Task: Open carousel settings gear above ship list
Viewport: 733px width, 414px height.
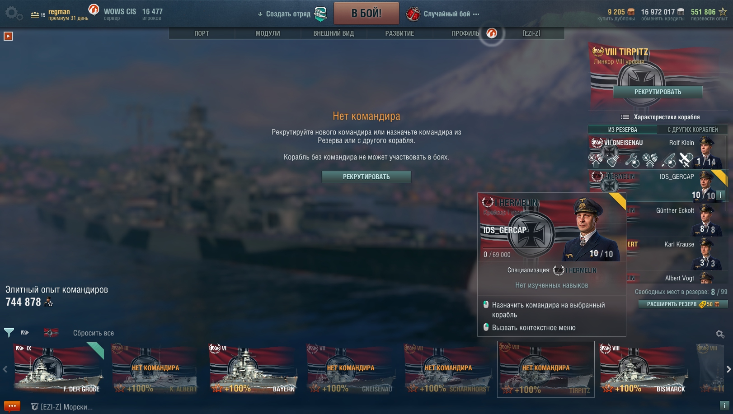Action: click(720, 334)
